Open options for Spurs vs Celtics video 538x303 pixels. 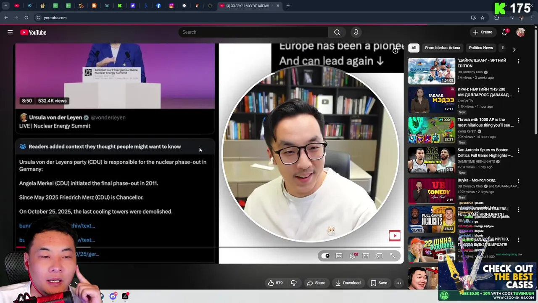point(518,151)
